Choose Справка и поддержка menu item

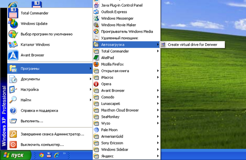pyautogui.click(x=39, y=111)
